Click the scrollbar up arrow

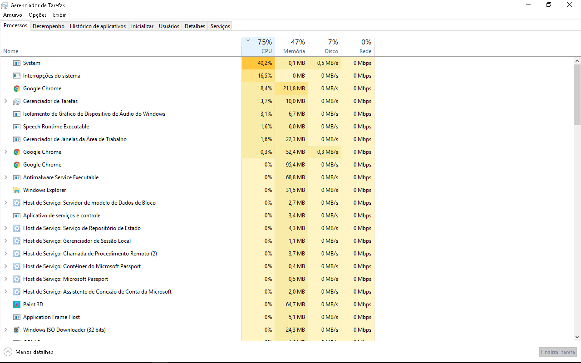click(x=577, y=61)
